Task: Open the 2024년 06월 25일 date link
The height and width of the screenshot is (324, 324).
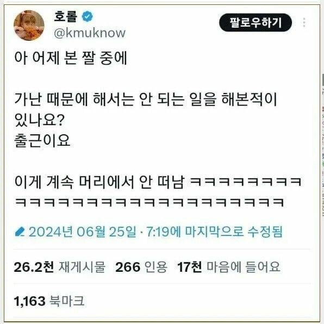Action: click(82, 232)
